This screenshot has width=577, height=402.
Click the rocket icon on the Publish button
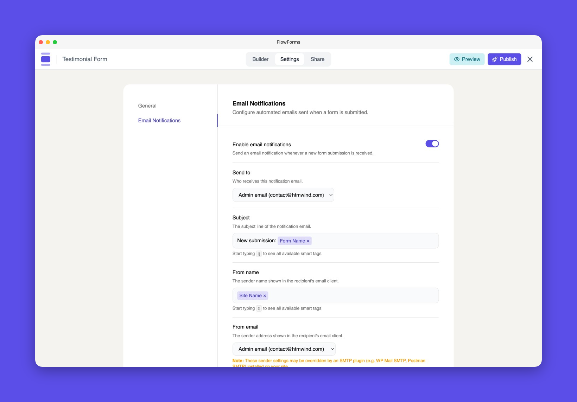[495, 59]
